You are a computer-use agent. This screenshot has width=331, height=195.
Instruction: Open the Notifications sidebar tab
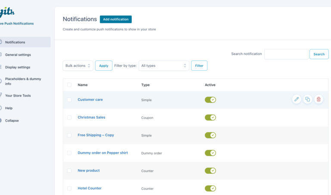(x=25, y=42)
